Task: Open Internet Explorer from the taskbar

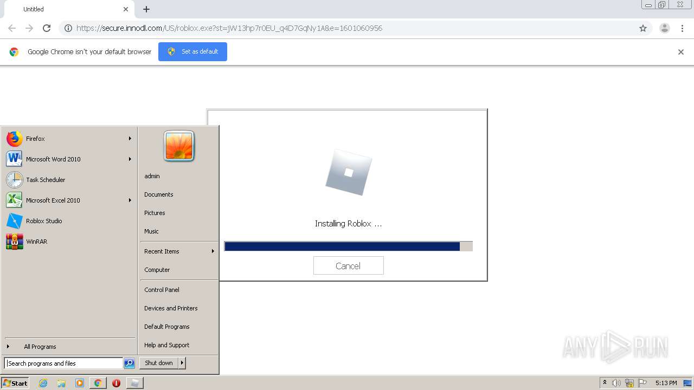Action: tap(43, 383)
